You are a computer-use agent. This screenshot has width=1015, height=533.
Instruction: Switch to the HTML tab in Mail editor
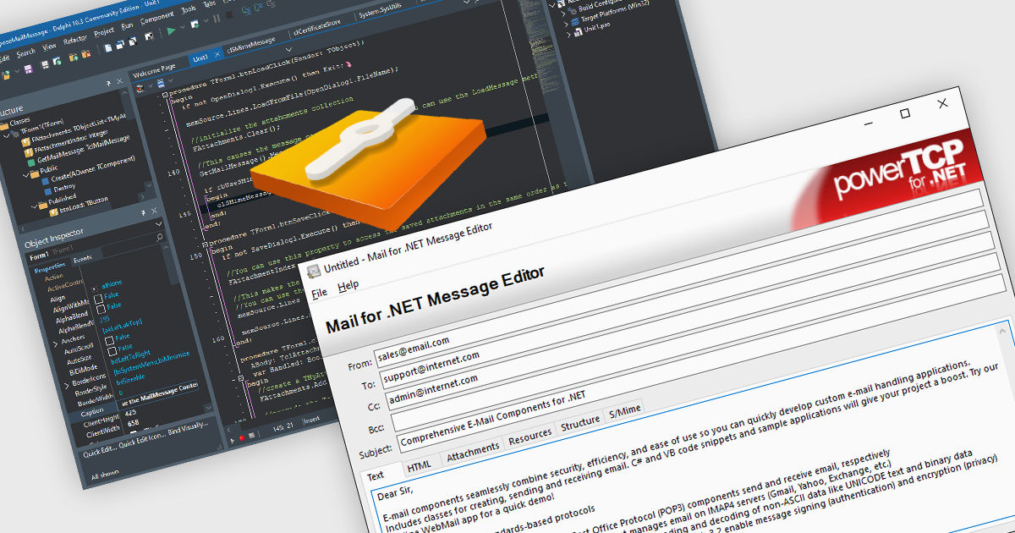click(x=419, y=466)
